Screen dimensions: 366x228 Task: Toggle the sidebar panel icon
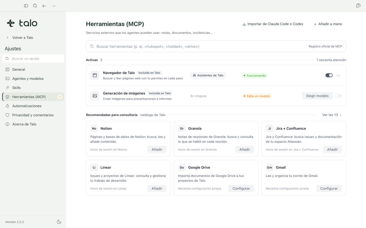[26, 6]
